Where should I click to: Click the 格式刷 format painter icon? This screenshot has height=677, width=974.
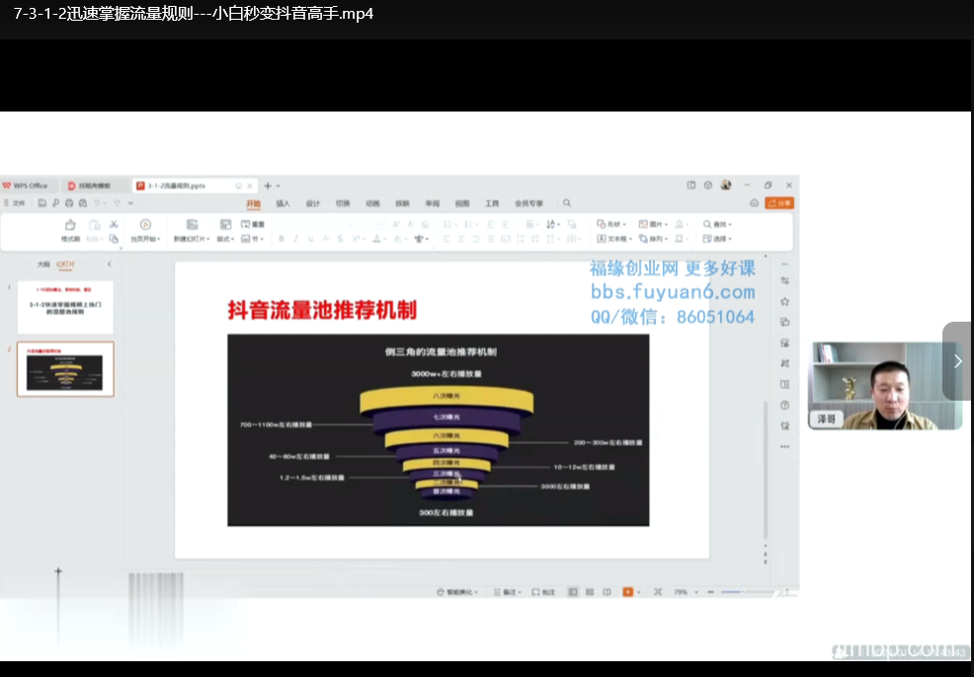pos(70,225)
